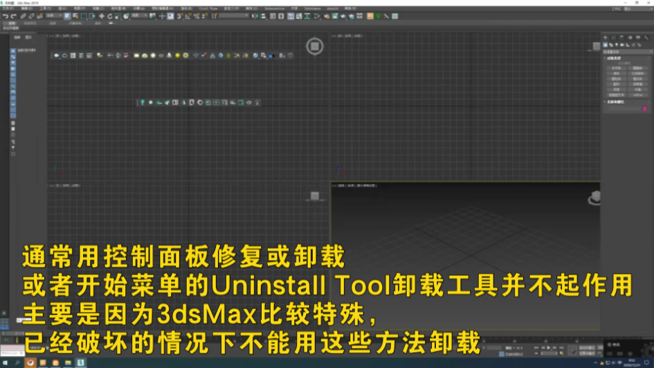Screen dimensions: 654x368
Task: Open the magenta object color swatch
Action: (x=645, y=109)
